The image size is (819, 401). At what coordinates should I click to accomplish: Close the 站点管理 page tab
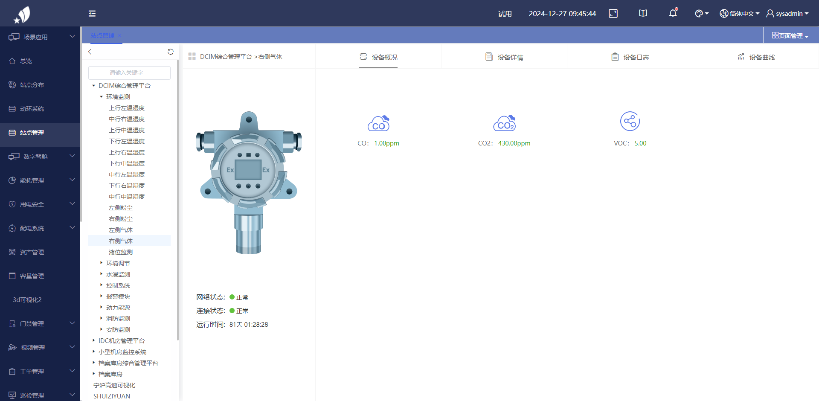(x=120, y=35)
